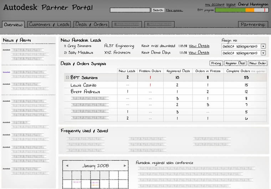Image resolution: width=271 pixels, height=189 pixels.
Task: Click the January 2008 calendar title
Action: (x=96, y=166)
